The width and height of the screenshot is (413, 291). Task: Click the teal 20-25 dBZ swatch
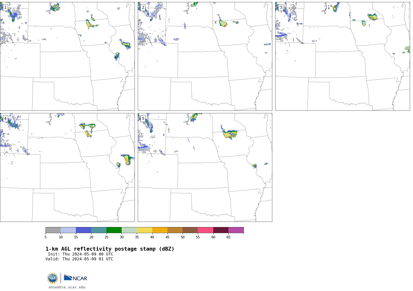[99, 230]
